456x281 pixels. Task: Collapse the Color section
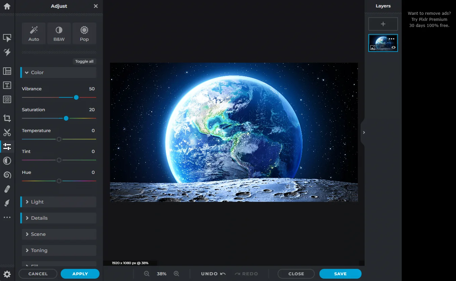pyautogui.click(x=58, y=72)
